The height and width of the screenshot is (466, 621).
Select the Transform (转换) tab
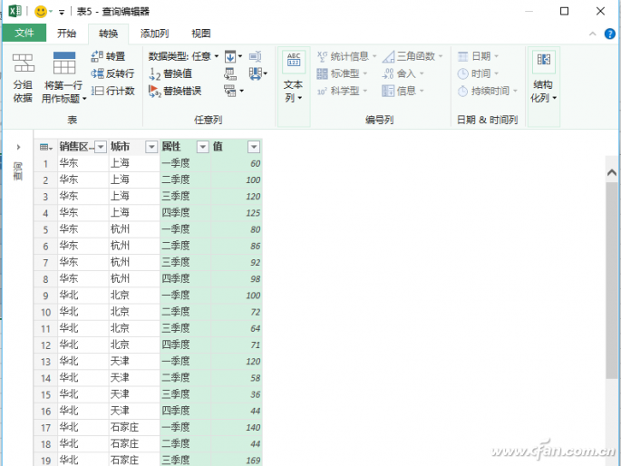pyautogui.click(x=108, y=34)
